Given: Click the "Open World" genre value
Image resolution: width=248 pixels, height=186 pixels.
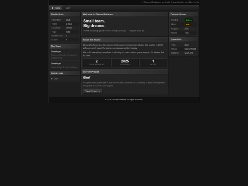Looking at the screenshot, I should (x=190, y=49).
